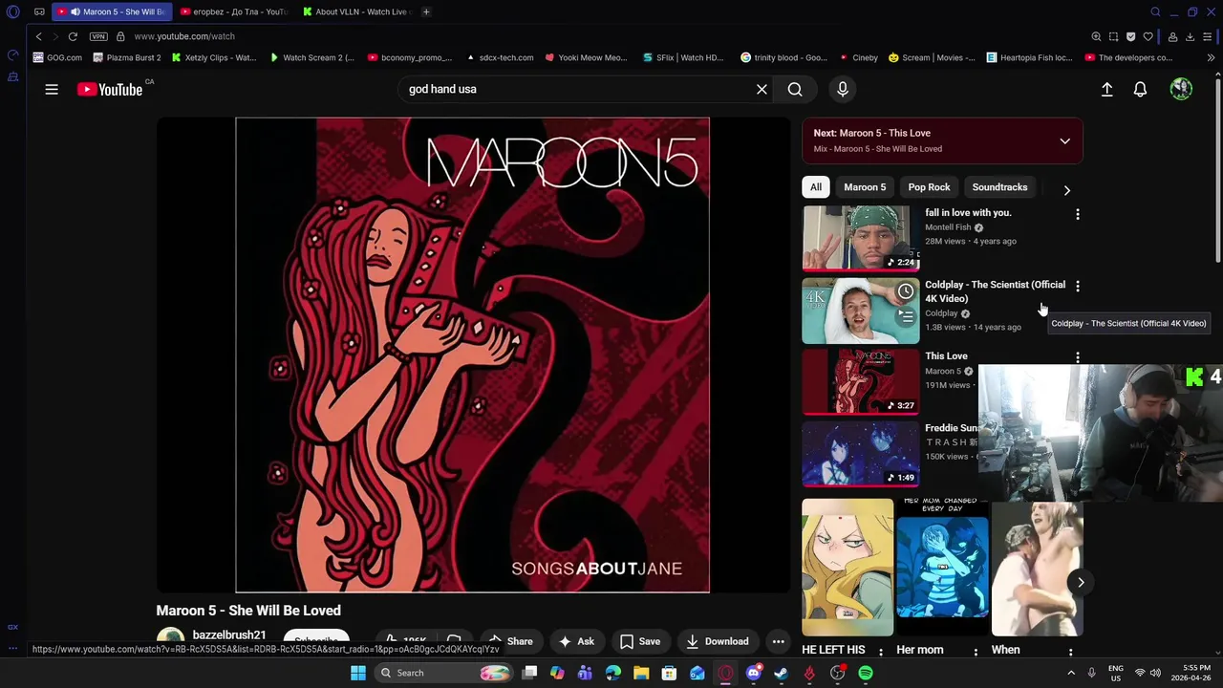The width and height of the screenshot is (1223, 688).
Task: Select the 'Soundtracks' filter chip
Action: click(x=999, y=187)
